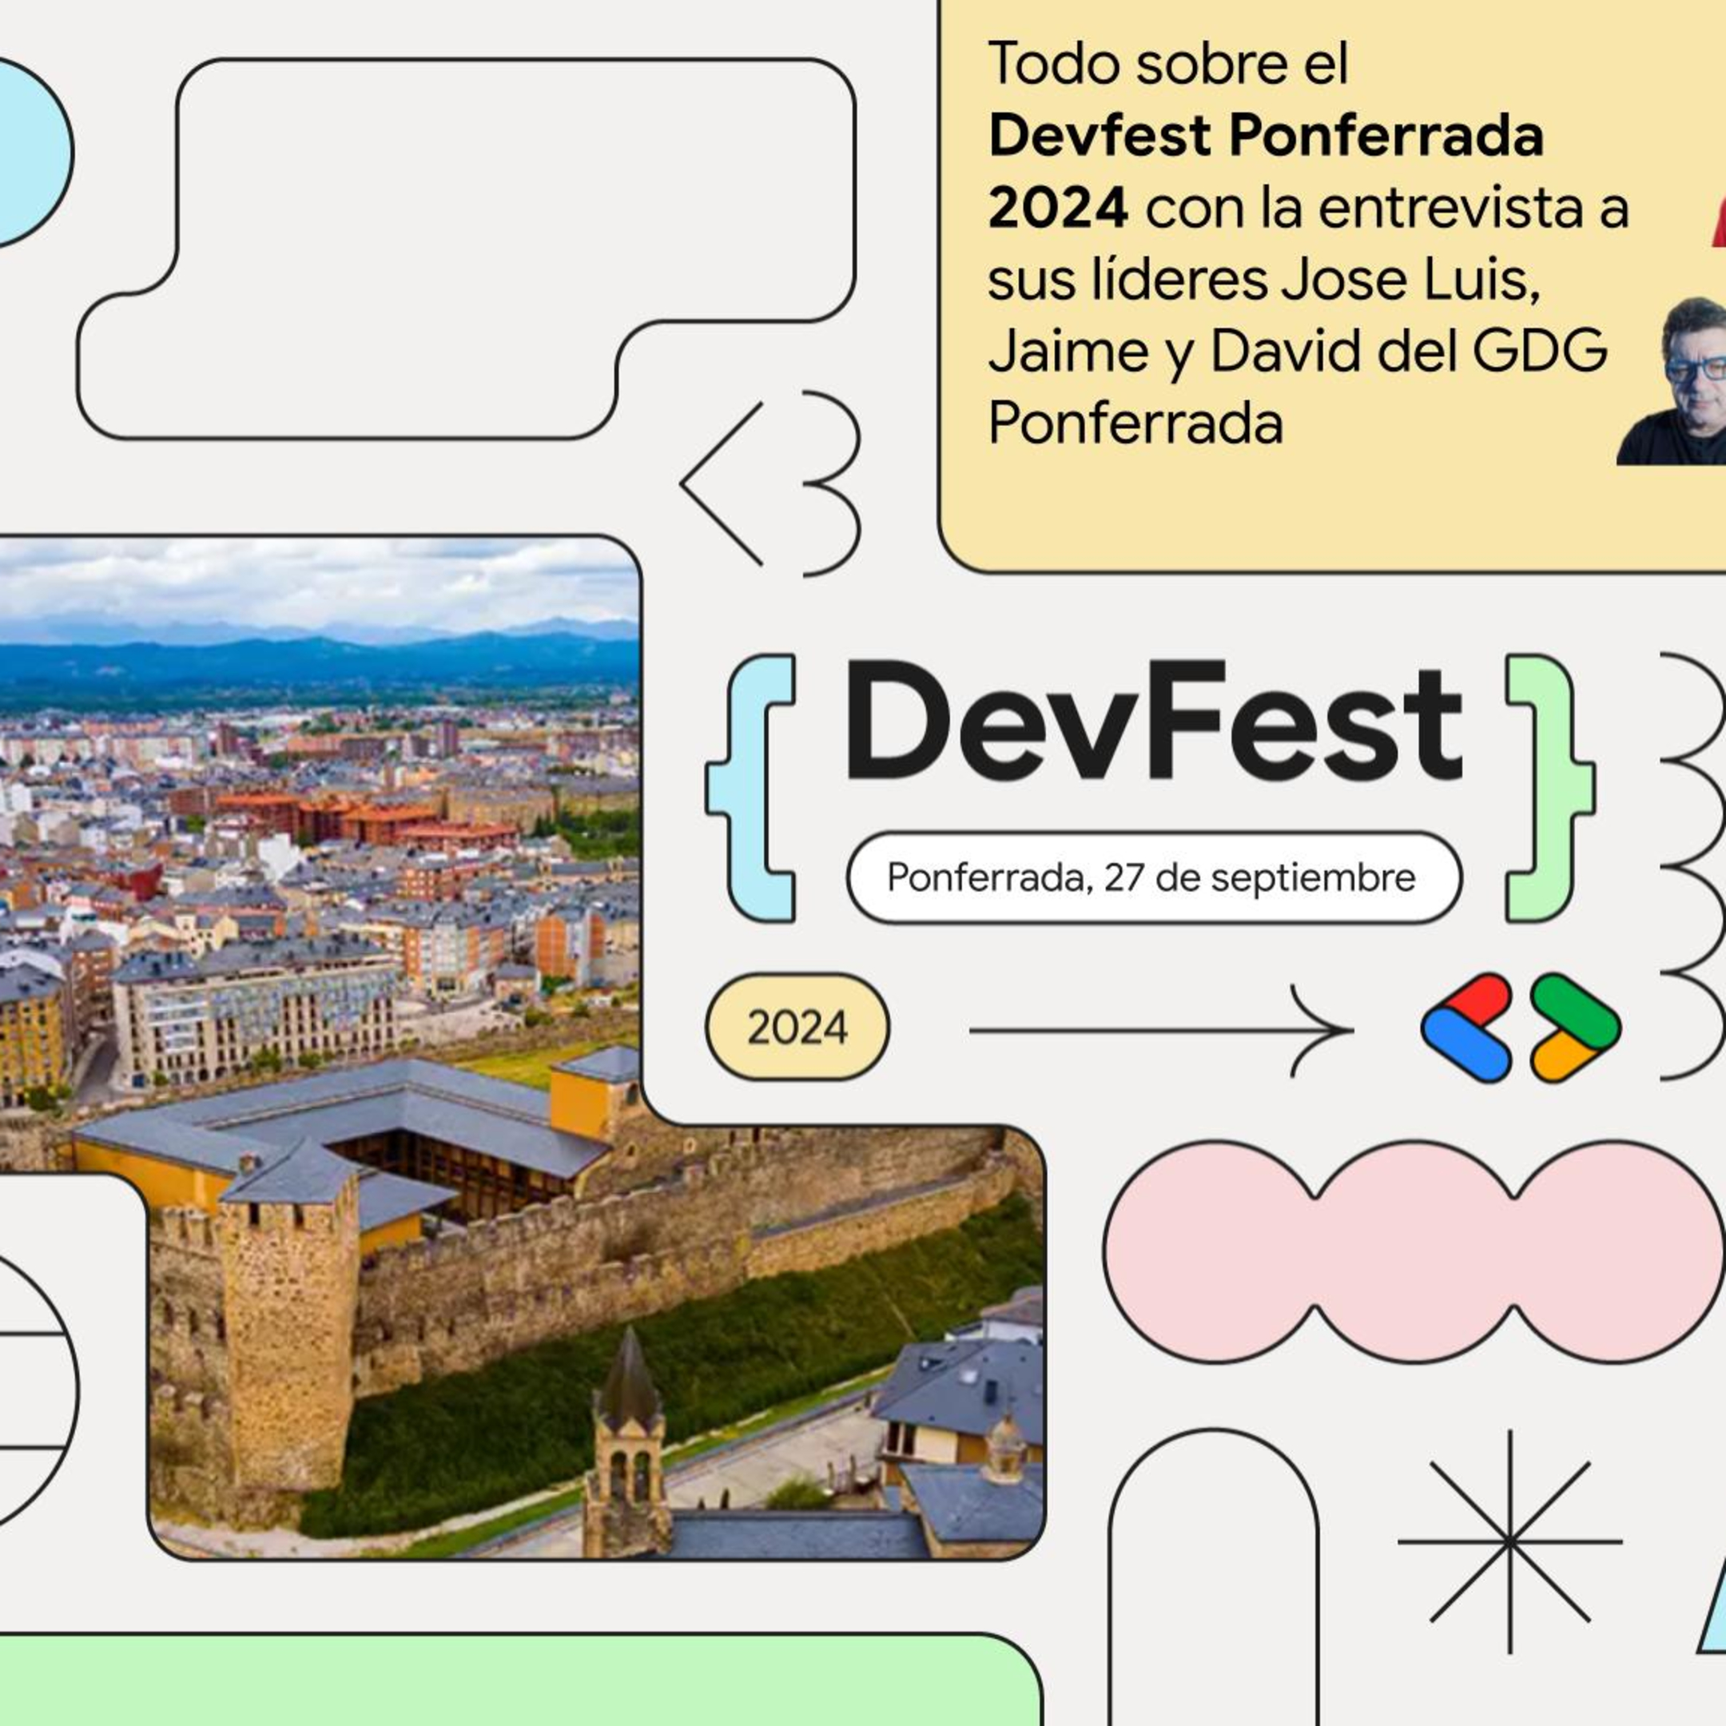Toggle the blue half-circle shape top left
This screenshot has width=1726, height=1726.
[22, 147]
